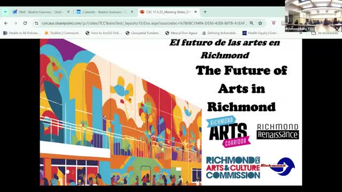Open Toolkits Community bookmark
The height and width of the screenshot is (192, 342).
tap(63, 33)
